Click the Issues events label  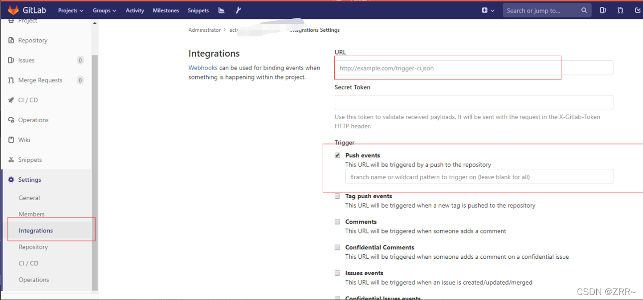(364, 273)
